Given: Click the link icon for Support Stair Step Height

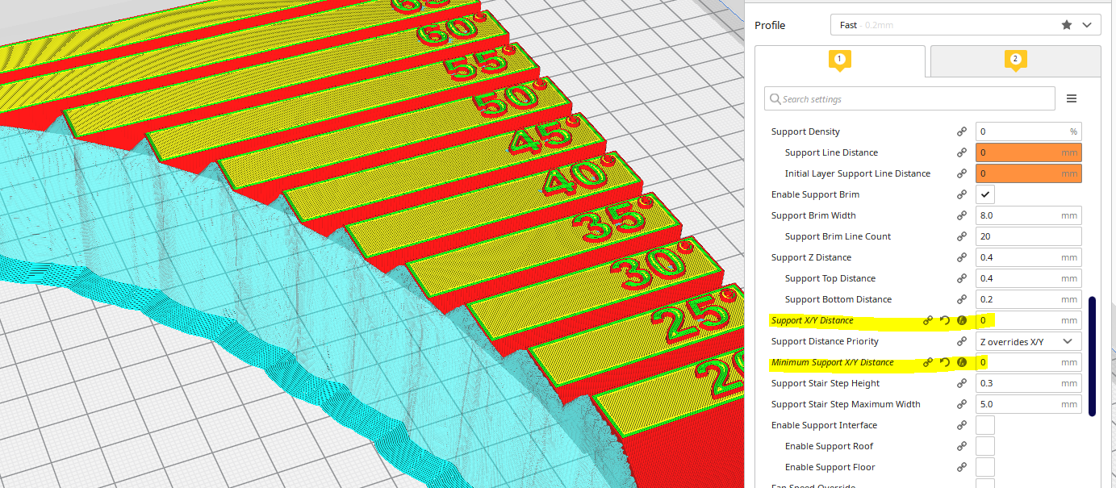Looking at the screenshot, I should tap(962, 383).
